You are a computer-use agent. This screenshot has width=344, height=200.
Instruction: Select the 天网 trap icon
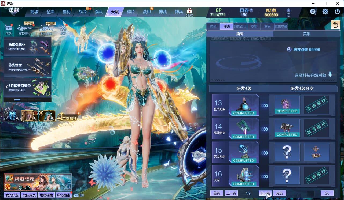point(244,176)
